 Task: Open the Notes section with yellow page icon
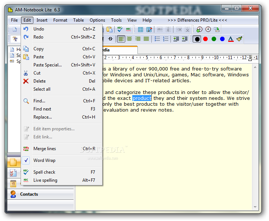13,162
